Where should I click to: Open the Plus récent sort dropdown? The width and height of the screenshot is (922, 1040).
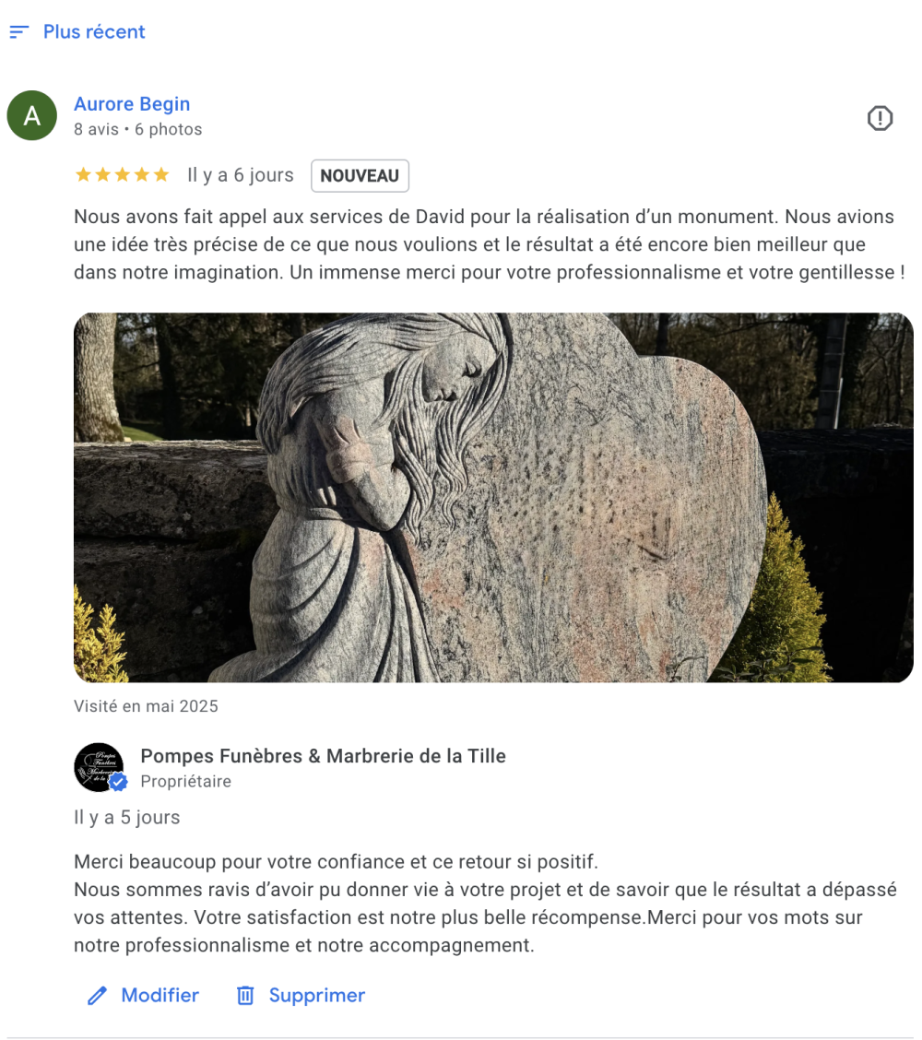click(x=77, y=32)
